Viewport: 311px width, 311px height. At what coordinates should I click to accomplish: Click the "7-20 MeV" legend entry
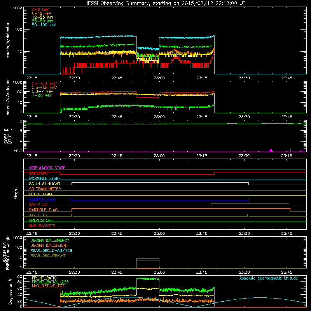42,95
